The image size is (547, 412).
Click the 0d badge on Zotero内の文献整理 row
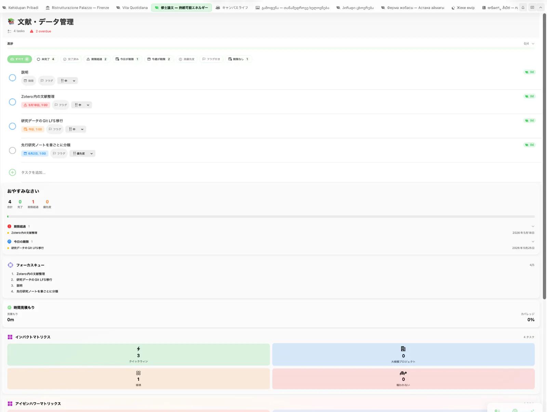click(530, 96)
